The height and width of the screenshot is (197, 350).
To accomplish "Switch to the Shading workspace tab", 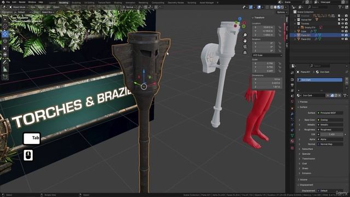I will click(118, 3).
